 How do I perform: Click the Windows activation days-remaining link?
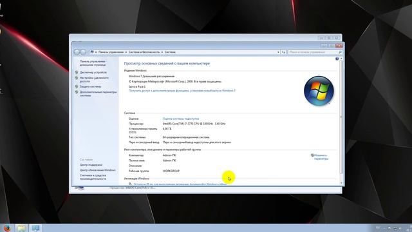[x=180, y=184]
